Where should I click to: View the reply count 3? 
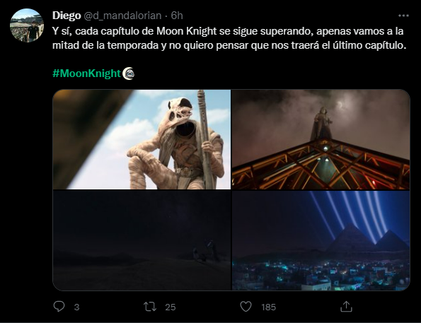tap(76, 307)
